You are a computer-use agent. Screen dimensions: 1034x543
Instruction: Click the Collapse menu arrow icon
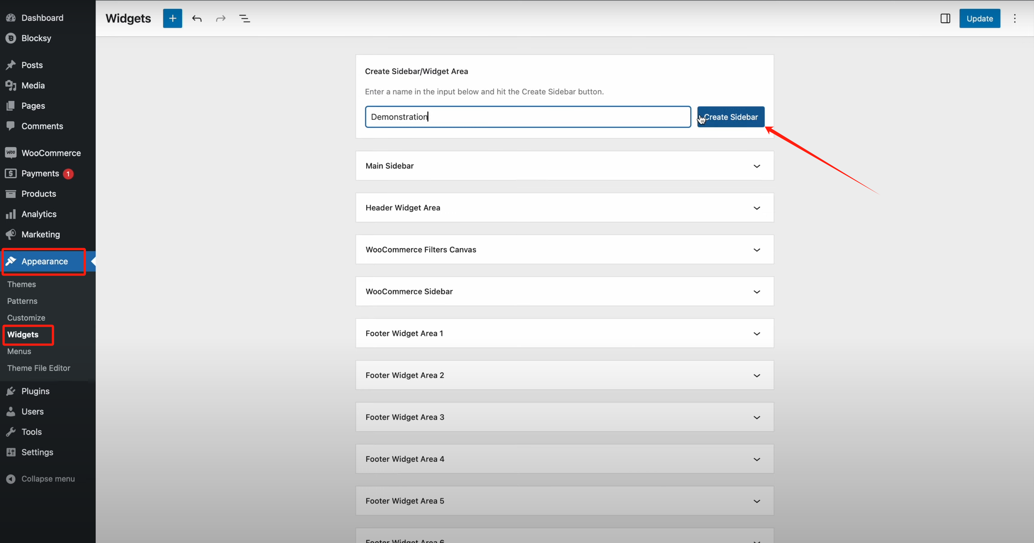11,479
